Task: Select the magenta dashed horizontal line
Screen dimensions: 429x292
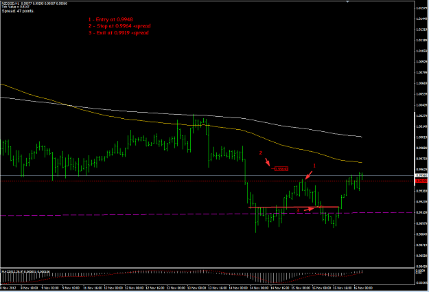Action: (207, 214)
